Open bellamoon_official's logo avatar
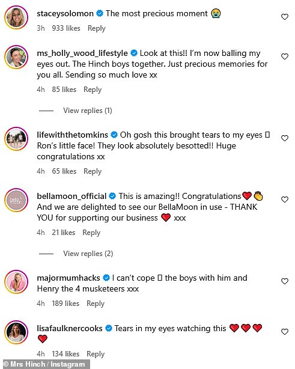Image resolution: width=295 pixels, height=369 pixels. point(16,200)
